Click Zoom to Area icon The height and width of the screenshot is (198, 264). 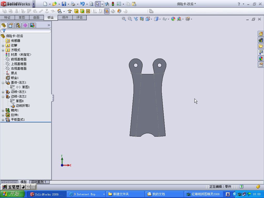[130, 19]
